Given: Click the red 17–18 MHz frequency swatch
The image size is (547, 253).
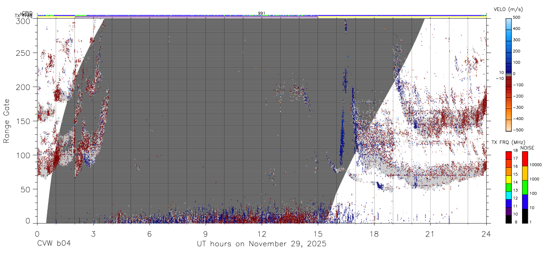Looking at the screenshot, I should [508, 155].
